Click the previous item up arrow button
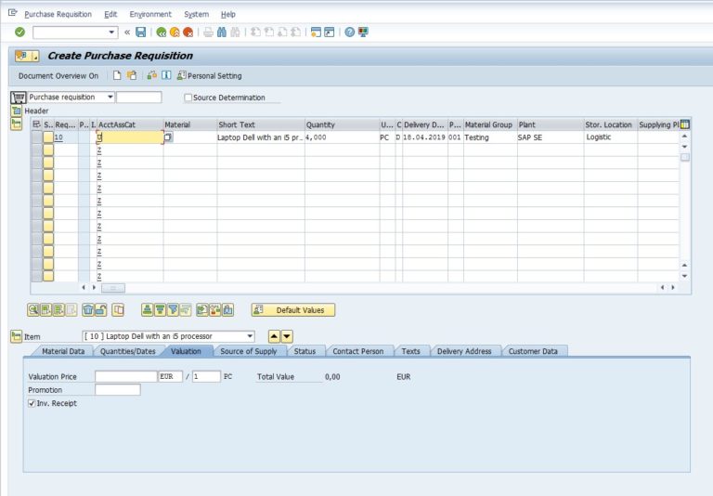The height and width of the screenshot is (496, 713). tap(274, 337)
